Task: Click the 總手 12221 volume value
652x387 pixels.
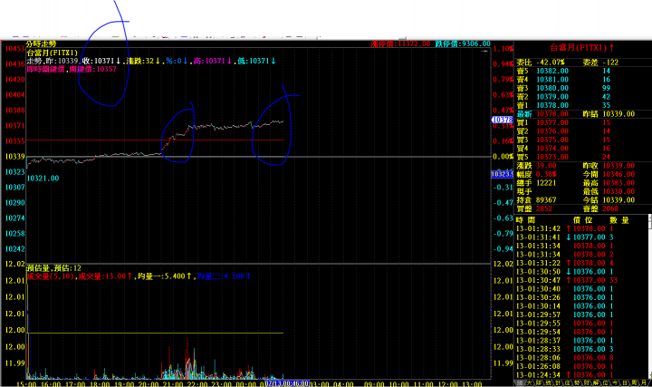Action: pyautogui.click(x=546, y=183)
